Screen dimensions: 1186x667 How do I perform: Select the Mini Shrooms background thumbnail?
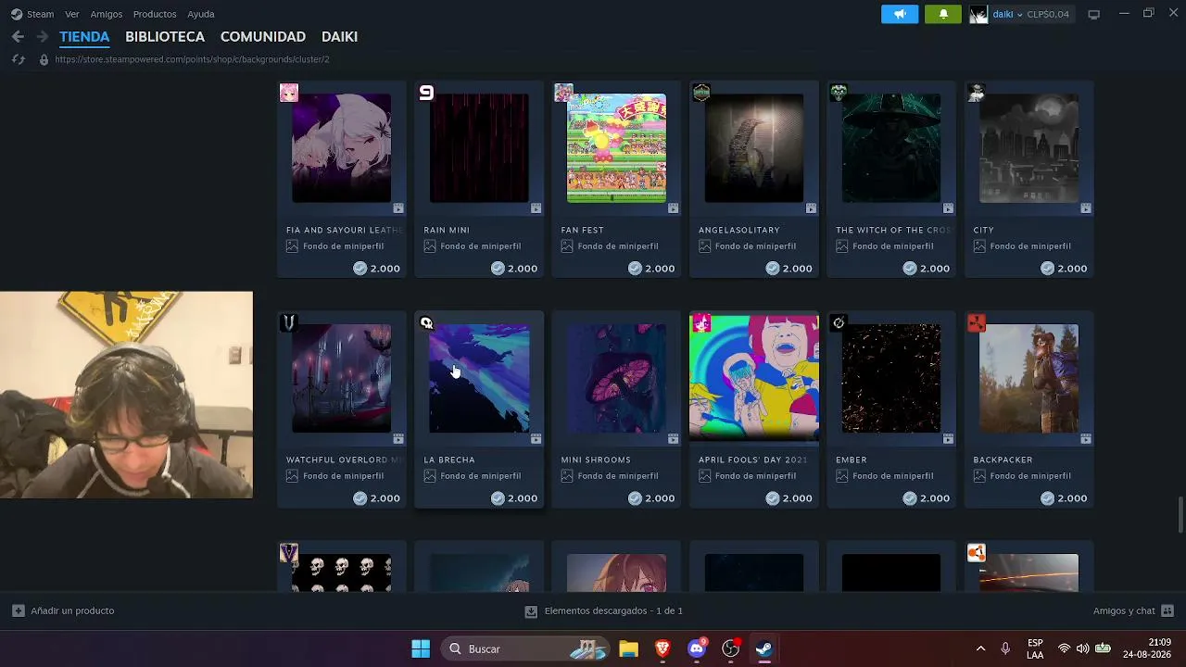click(616, 378)
